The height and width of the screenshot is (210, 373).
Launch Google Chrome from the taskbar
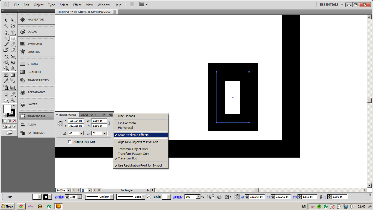coord(21,206)
